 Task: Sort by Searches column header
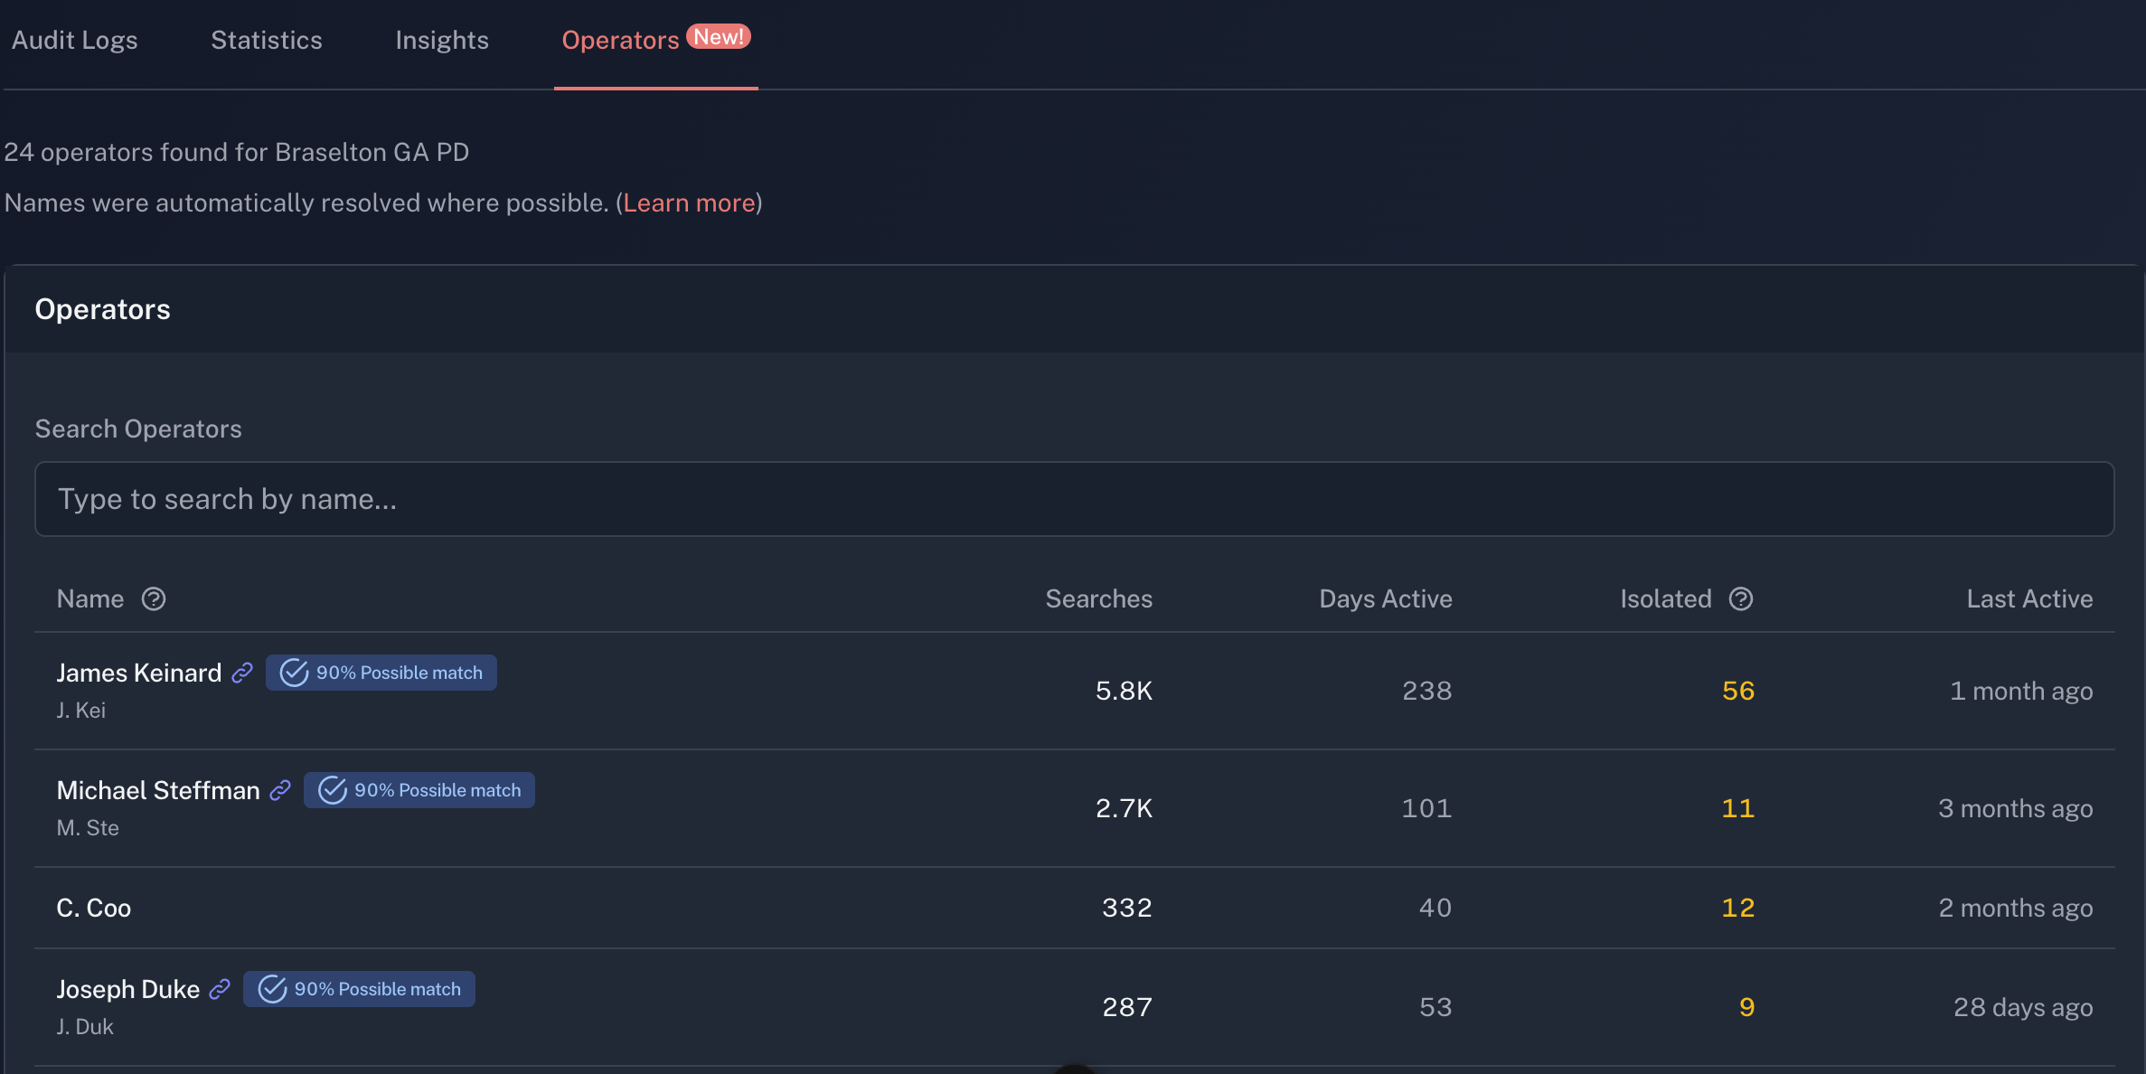pos(1098,598)
